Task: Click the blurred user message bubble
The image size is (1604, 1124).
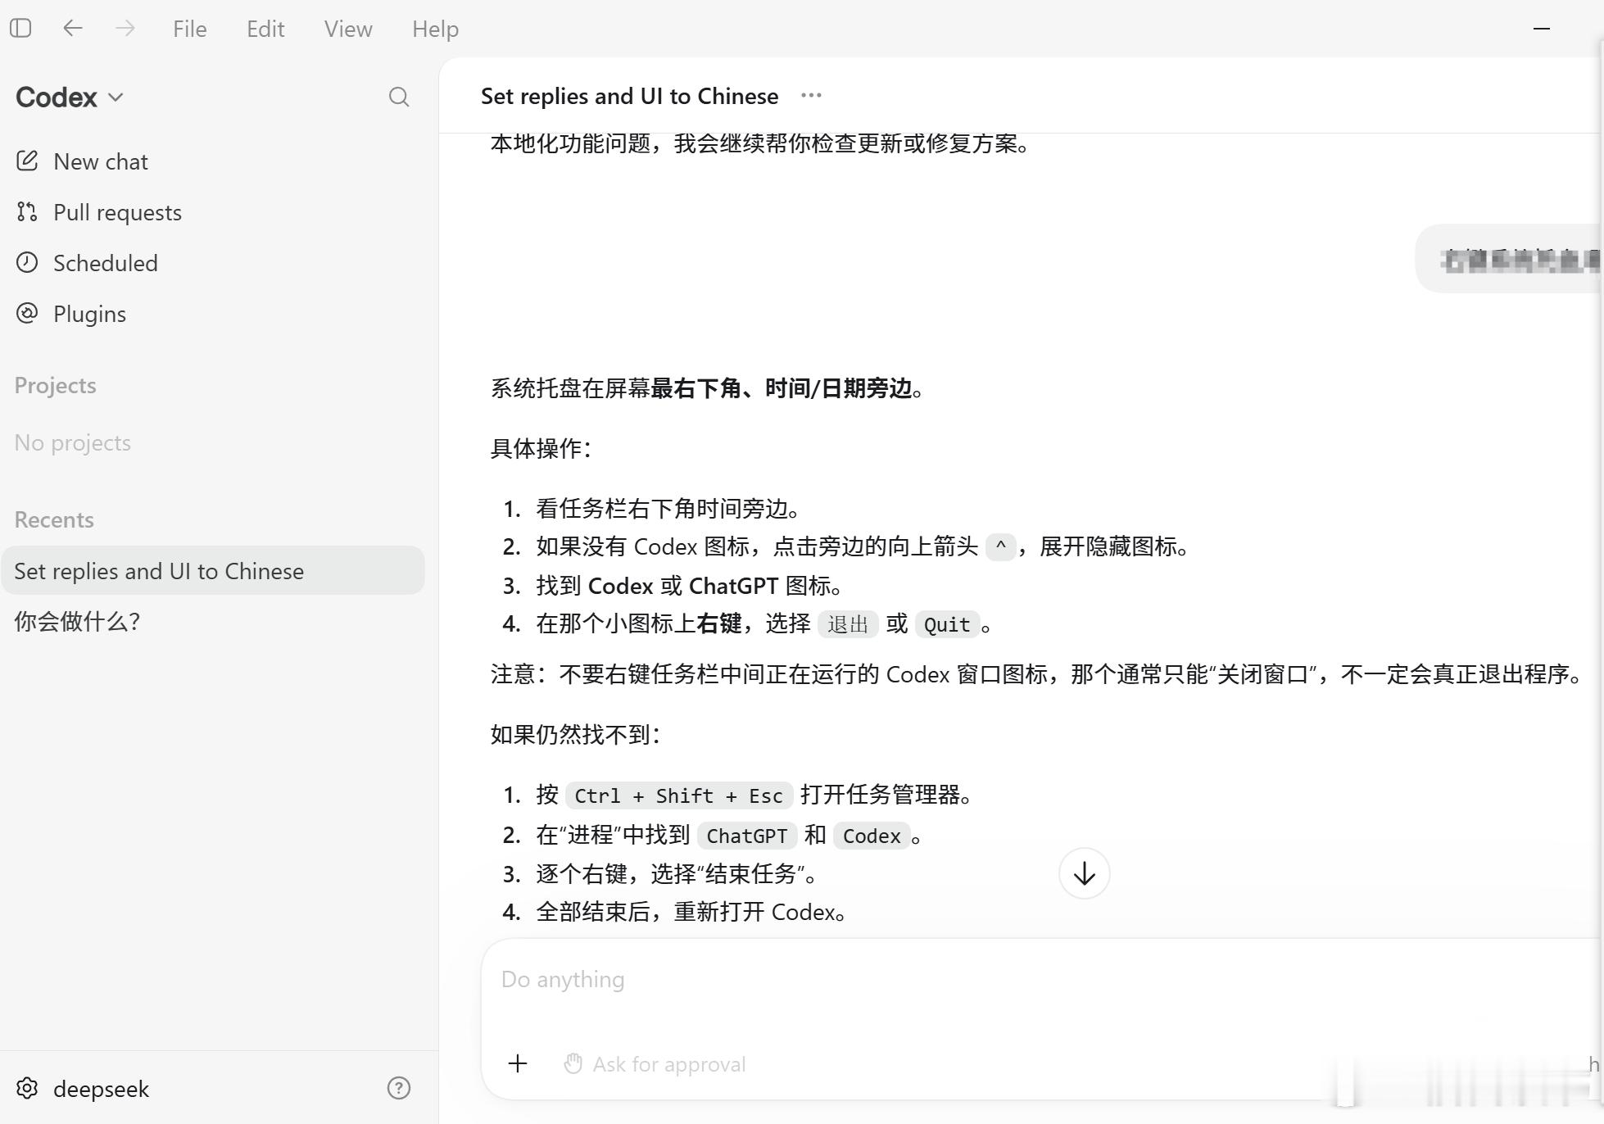Action: (1509, 259)
